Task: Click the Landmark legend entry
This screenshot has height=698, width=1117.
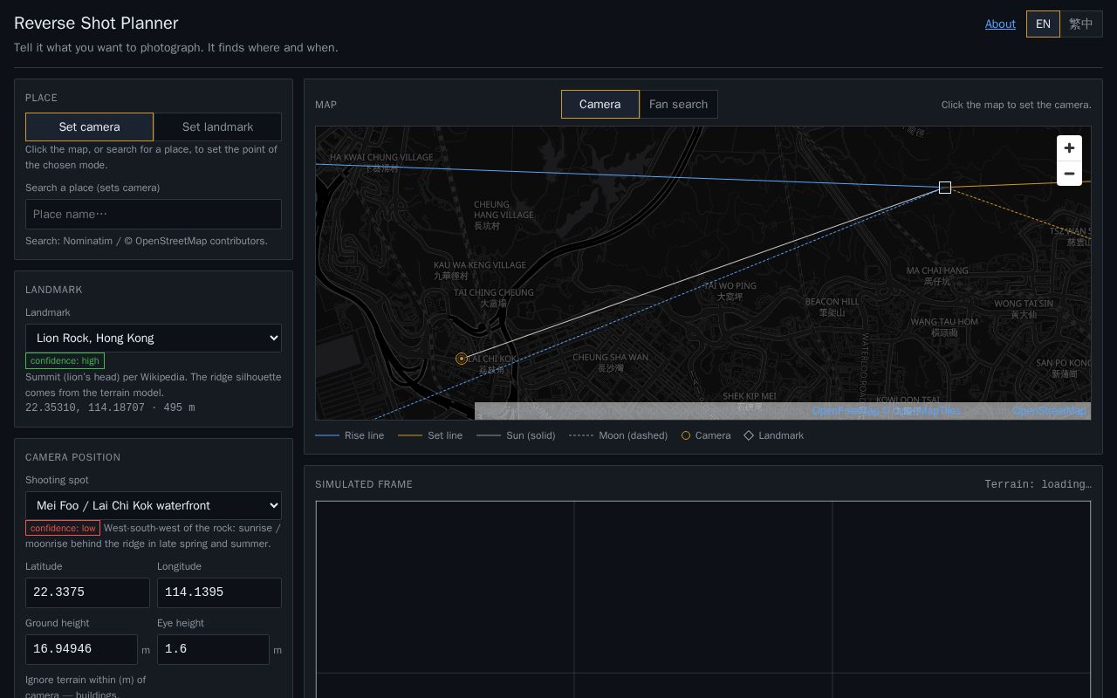Action: click(774, 435)
